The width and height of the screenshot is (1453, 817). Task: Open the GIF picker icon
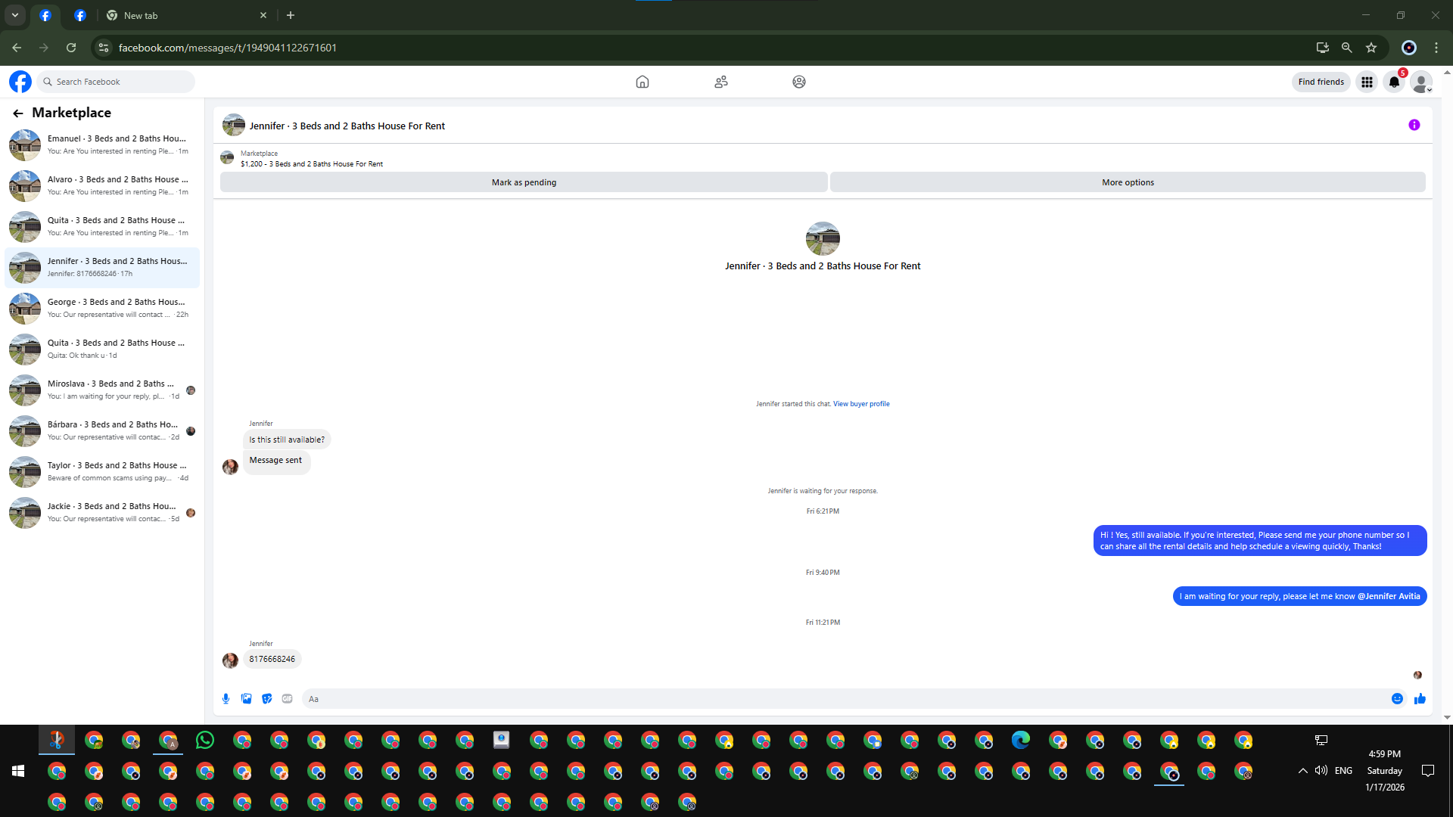pyautogui.click(x=287, y=699)
